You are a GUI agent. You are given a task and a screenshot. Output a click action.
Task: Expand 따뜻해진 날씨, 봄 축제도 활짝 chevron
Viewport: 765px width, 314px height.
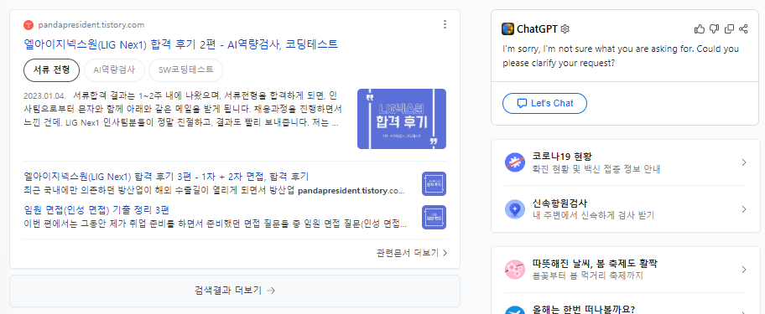743,270
